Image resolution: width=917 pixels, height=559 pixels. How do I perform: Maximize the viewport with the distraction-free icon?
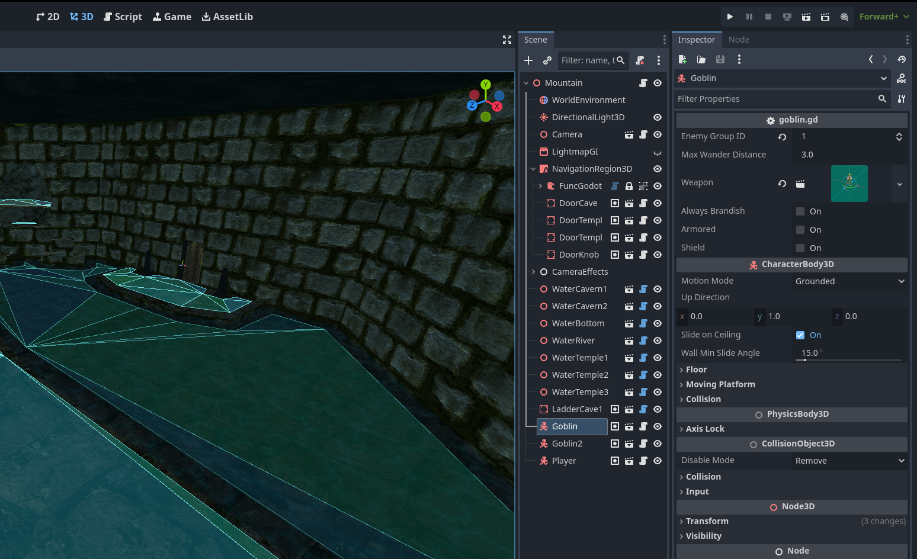[507, 40]
